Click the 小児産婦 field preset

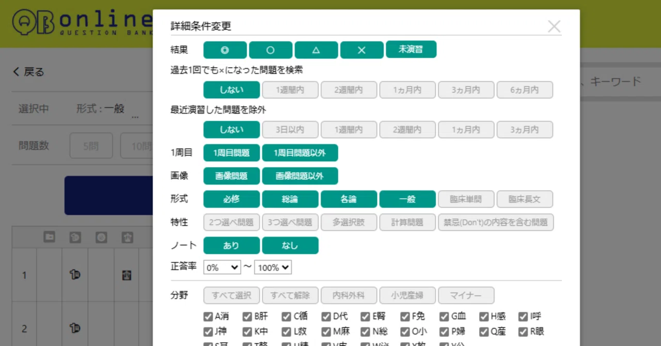(x=407, y=296)
